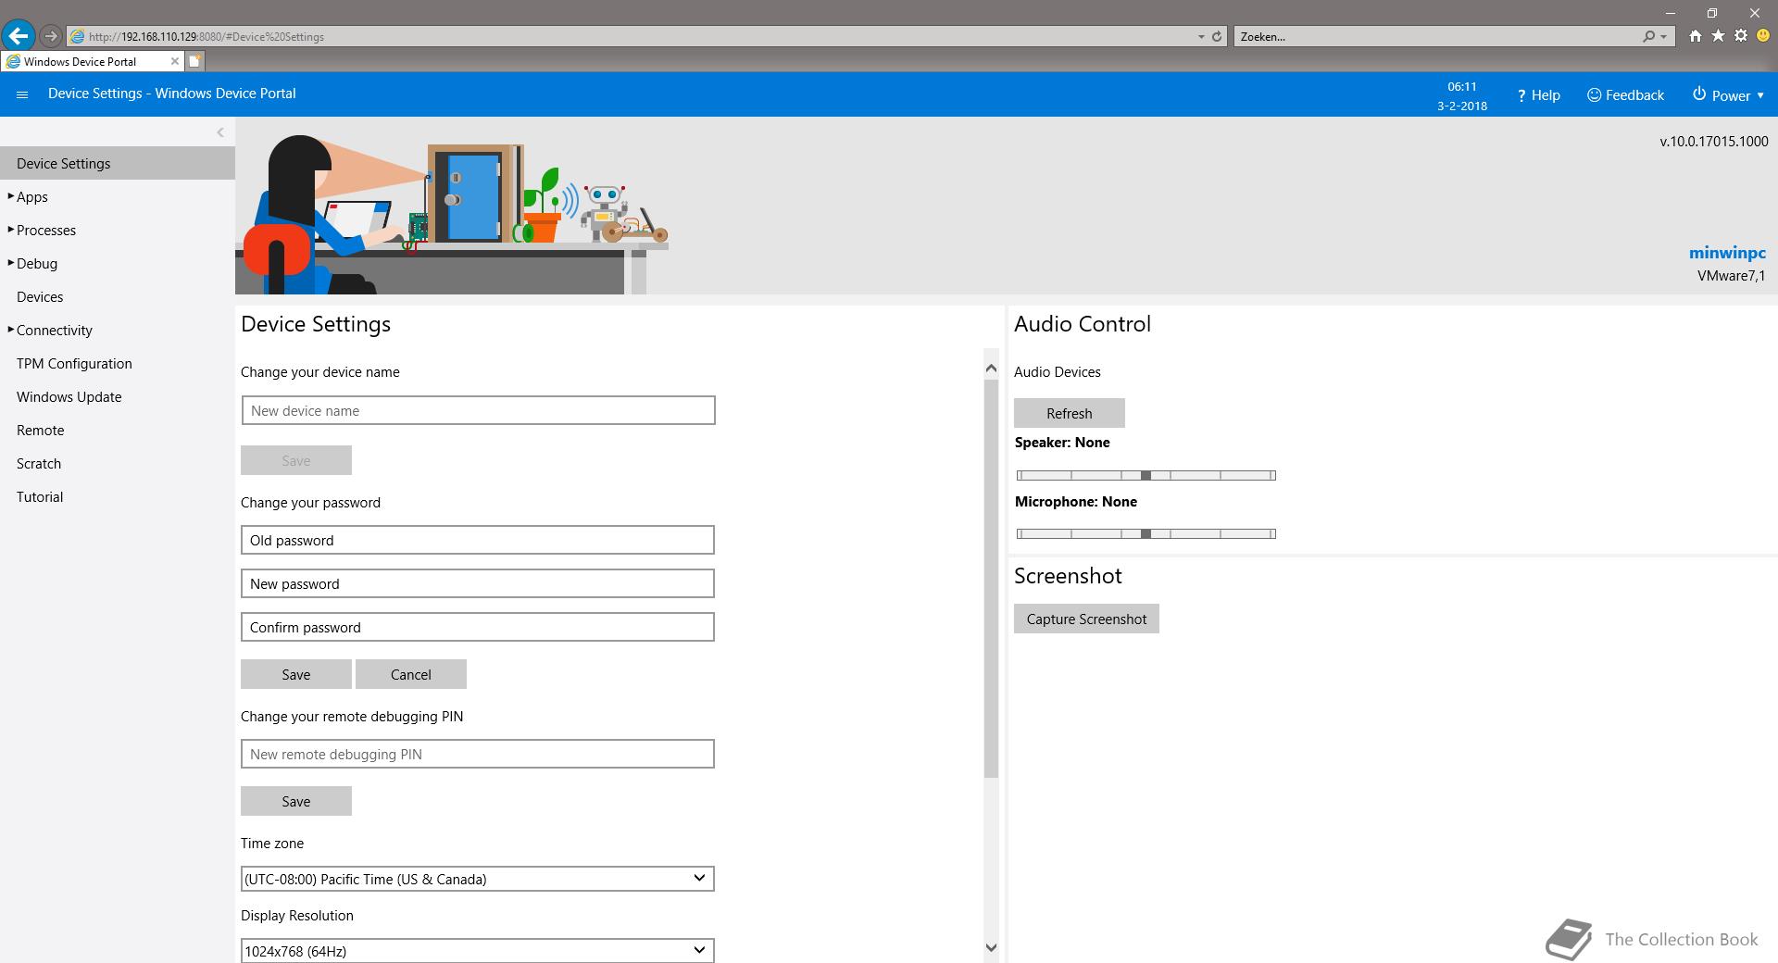1778x963 pixels.
Task: Open the Devices page
Action: (40, 296)
